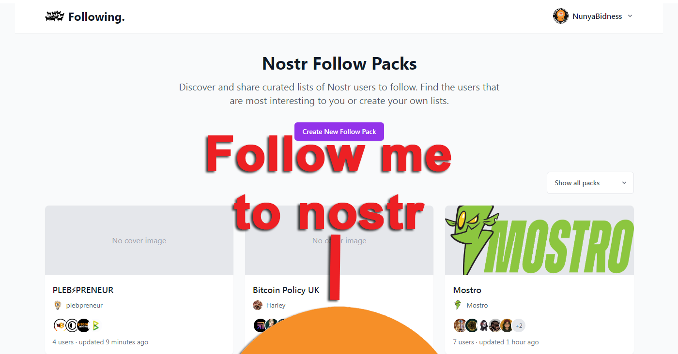Open the PLEBPRENEUR pack title
Image resolution: width=678 pixels, height=354 pixels.
(83, 290)
